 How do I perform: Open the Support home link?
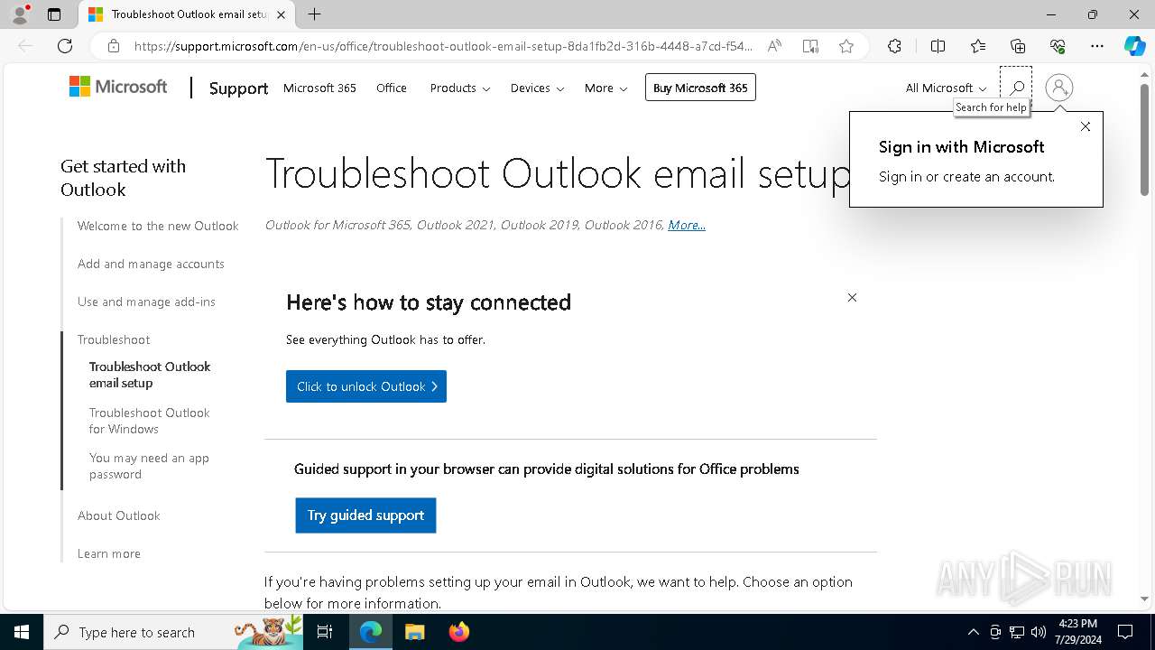point(238,88)
